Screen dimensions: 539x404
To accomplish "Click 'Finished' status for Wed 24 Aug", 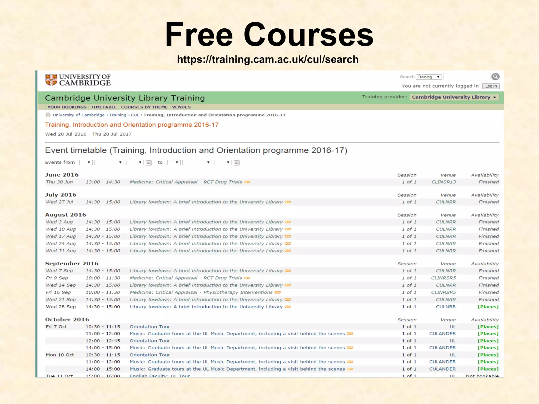I will tap(489, 244).
